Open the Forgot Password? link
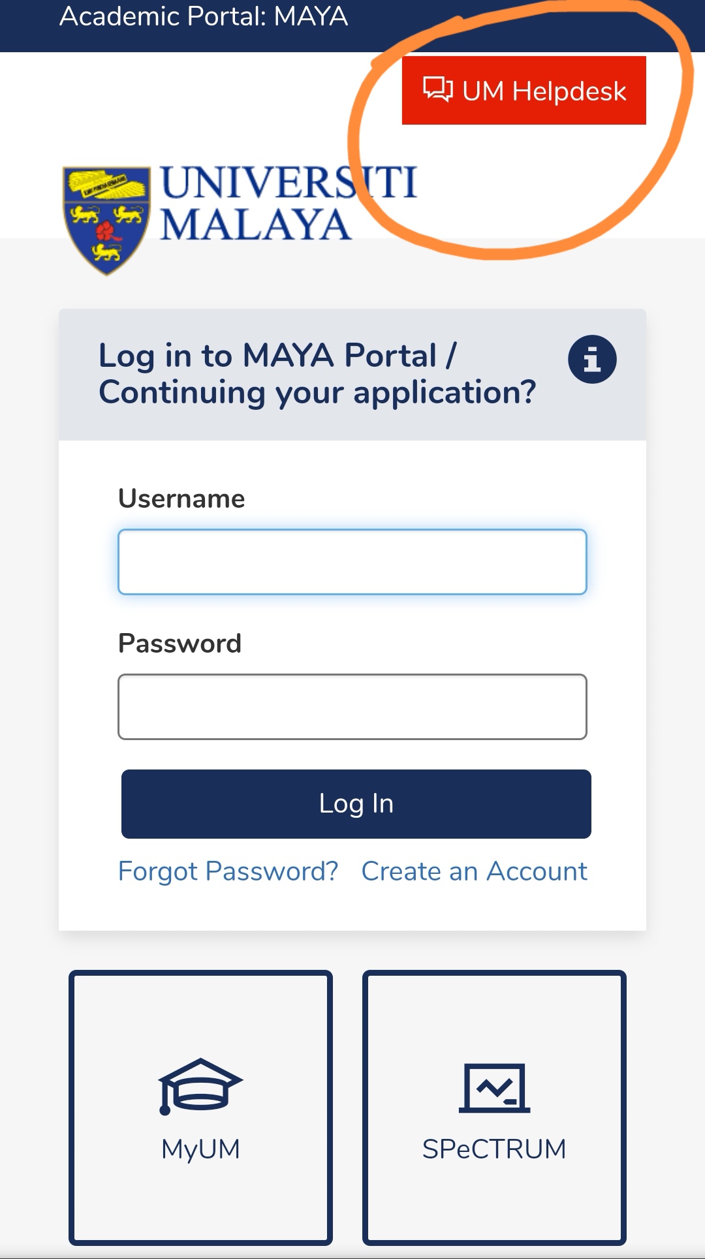The height and width of the screenshot is (1259, 705). (228, 871)
